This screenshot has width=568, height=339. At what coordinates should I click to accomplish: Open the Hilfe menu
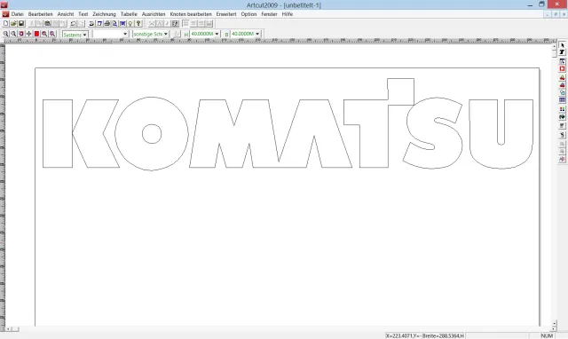tap(288, 14)
